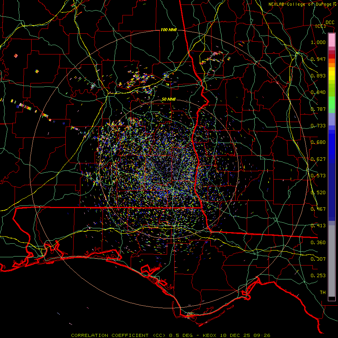The image size is (338, 338).
Task: Click the 0.947 value on the color scale
Action: point(318,59)
